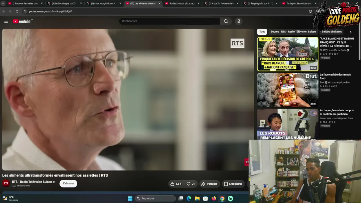Open the YouTube guide hamburger menu
The width and height of the screenshot is (361, 203).
tap(6, 21)
